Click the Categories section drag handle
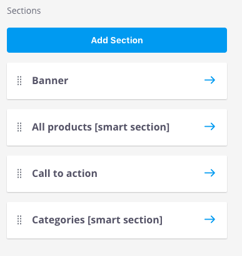 (x=19, y=220)
